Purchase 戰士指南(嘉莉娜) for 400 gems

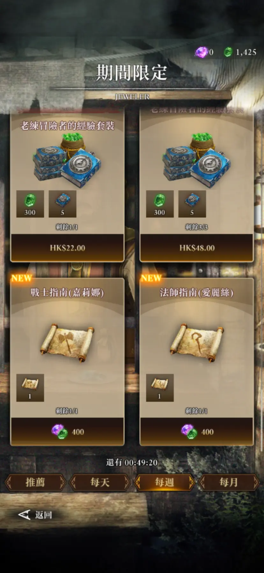pos(67,432)
